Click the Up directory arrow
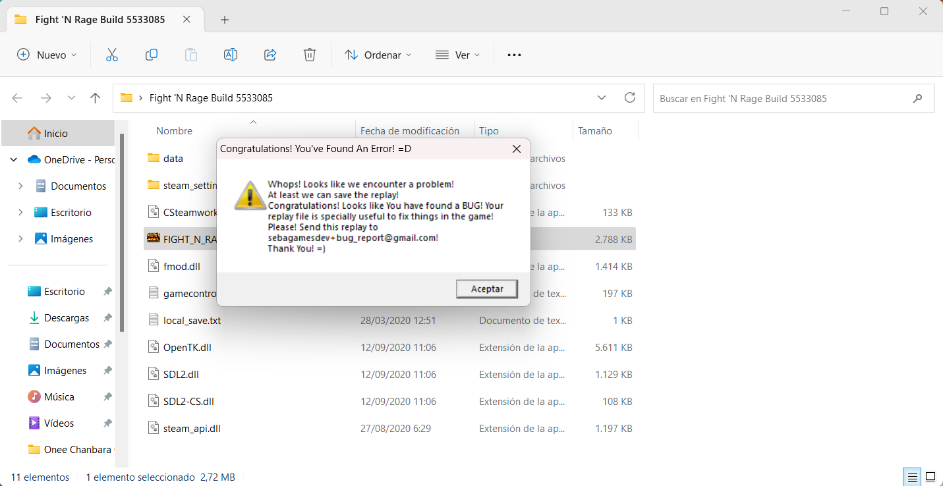943x486 pixels. (x=95, y=98)
